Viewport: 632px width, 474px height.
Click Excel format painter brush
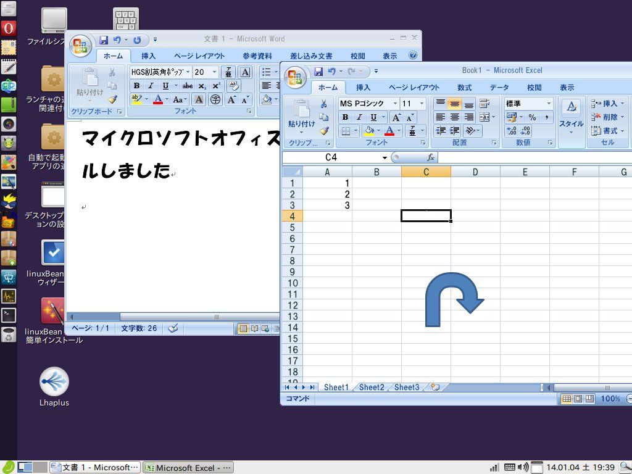pos(323,131)
